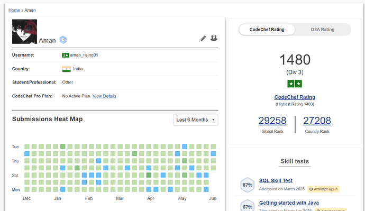
Task: Open the CodeChef Rating link
Action: point(295,97)
